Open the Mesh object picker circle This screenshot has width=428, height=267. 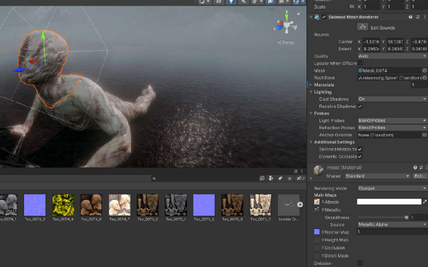pyautogui.click(x=424, y=71)
